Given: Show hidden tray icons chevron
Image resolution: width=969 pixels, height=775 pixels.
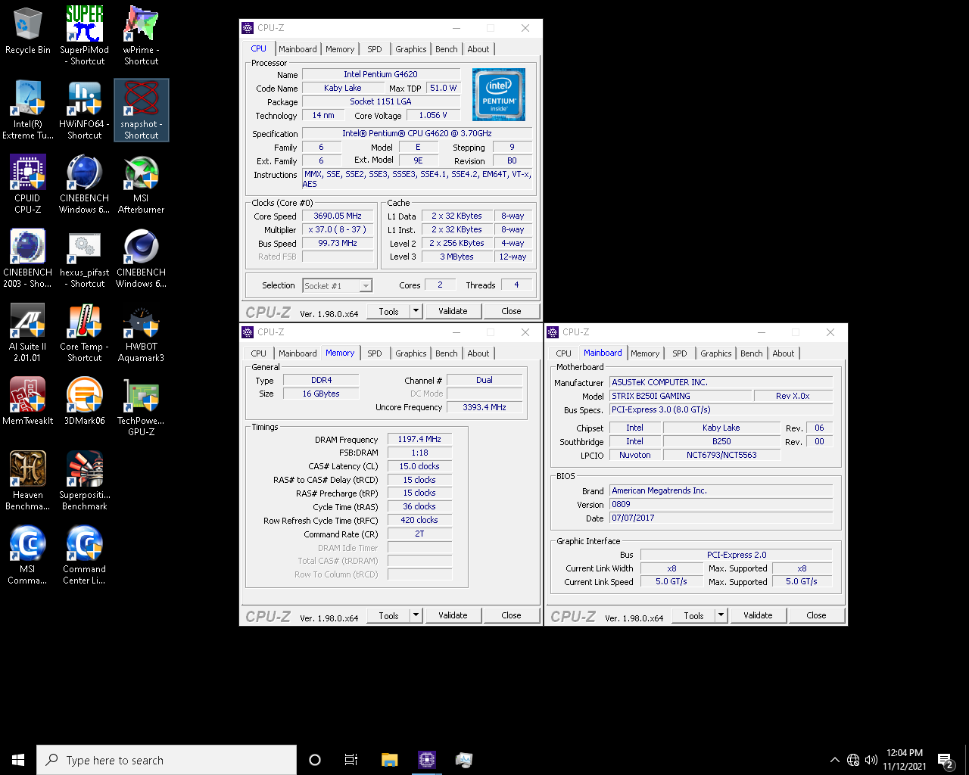Looking at the screenshot, I should click(x=834, y=760).
